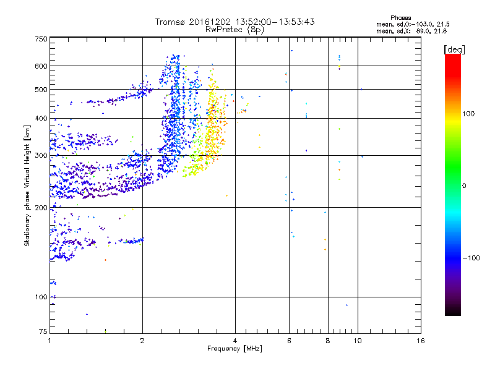Click the 'RwPretec (8p)' subtitle
This screenshot has width=495, height=371.
235,30
